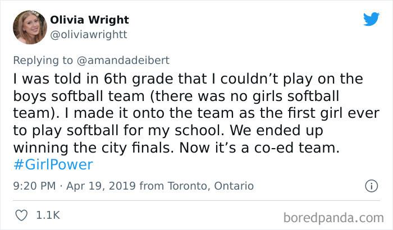Click the Twitter bird logo
The height and width of the screenshot is (230, 393).
371,19
